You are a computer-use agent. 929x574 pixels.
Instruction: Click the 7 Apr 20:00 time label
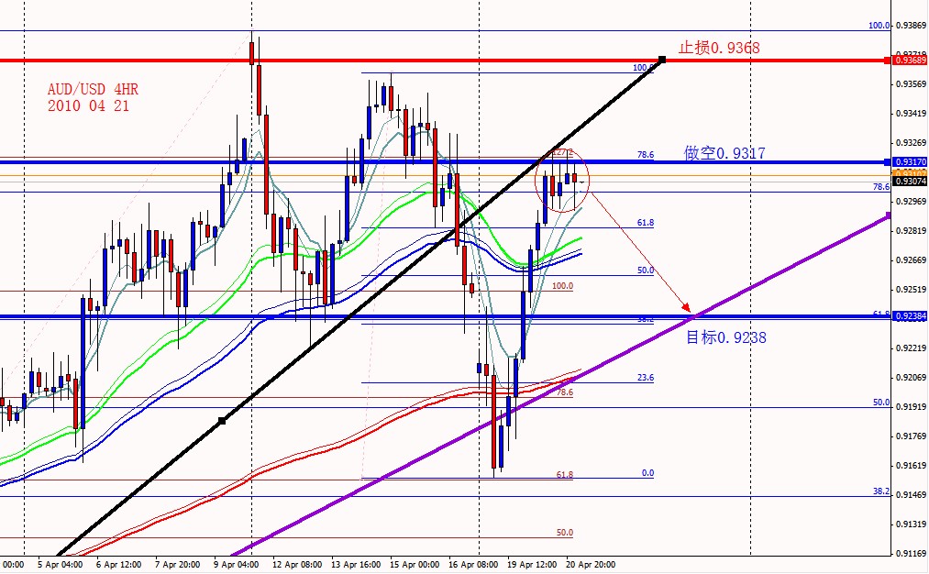177,565
